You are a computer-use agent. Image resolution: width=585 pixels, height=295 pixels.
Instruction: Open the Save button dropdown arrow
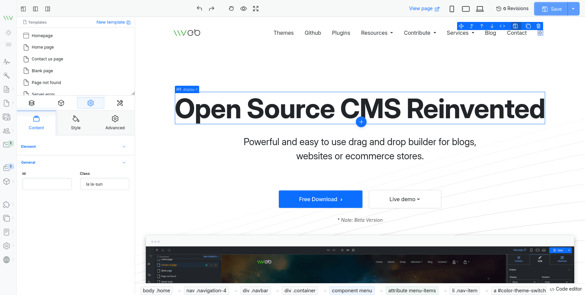pos(573,9)
